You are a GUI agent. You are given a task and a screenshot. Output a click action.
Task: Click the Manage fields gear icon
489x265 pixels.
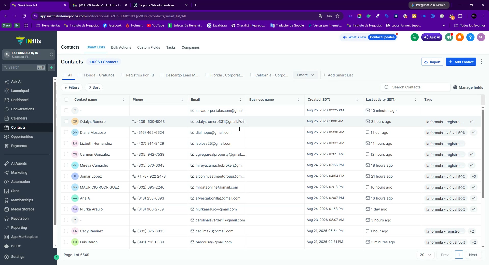[x=455, y=87]
